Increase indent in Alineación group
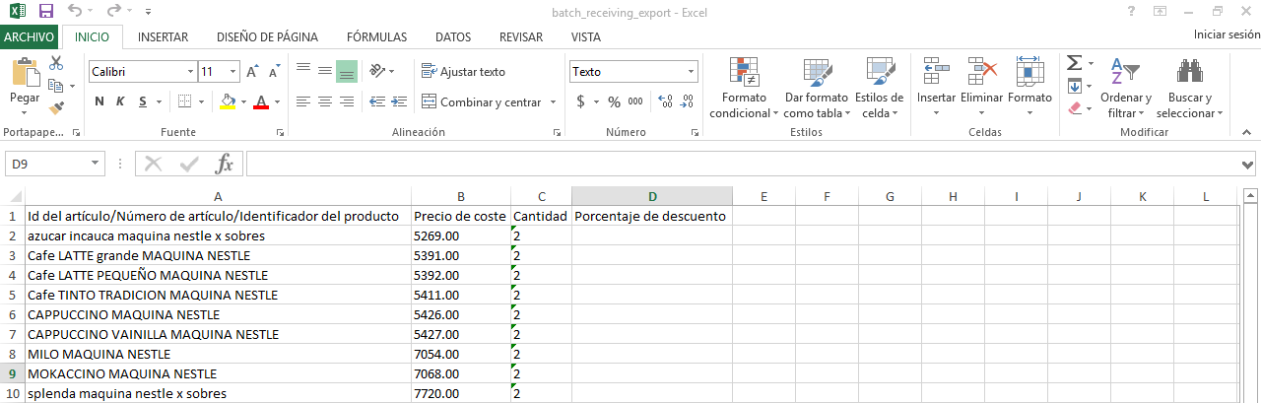The image size is (1261, 403). pos(397,101)
